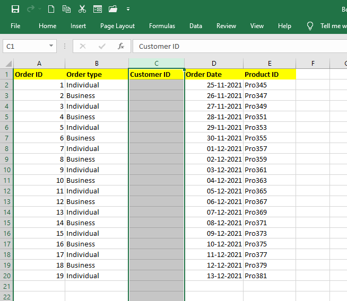Click the New blank workbook icon
The height and width of the screenshot is (301, 347).
[51, 9]
